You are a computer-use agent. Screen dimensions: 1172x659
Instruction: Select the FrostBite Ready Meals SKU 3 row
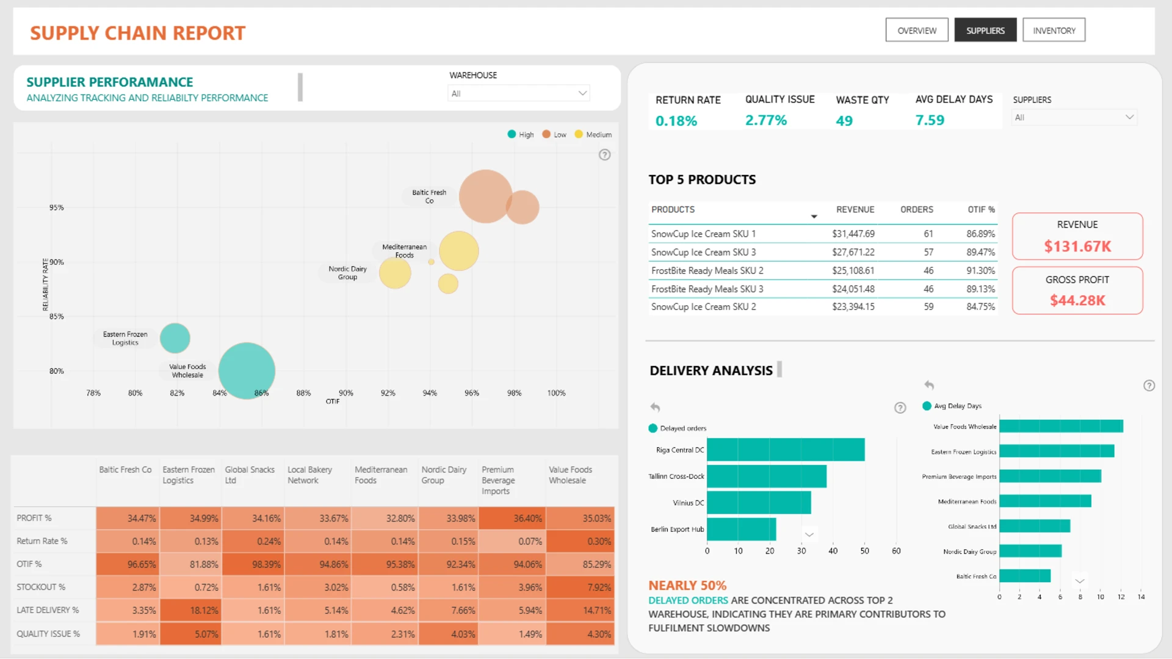click(823, 289)
